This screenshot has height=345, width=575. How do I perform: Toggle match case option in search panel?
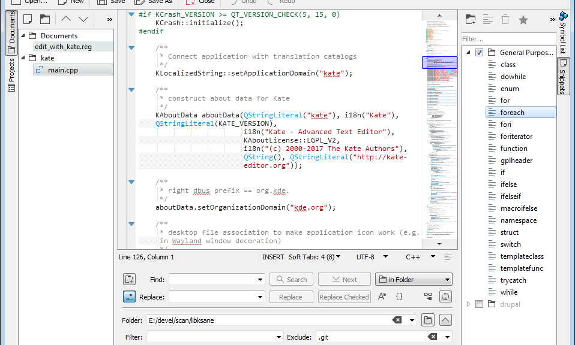point(382,296)
